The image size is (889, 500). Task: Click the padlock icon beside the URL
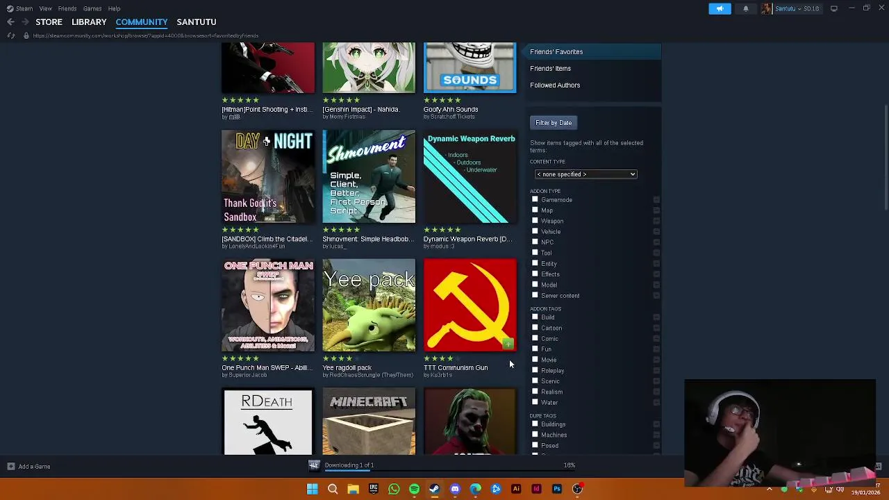[x=26, y=35]
